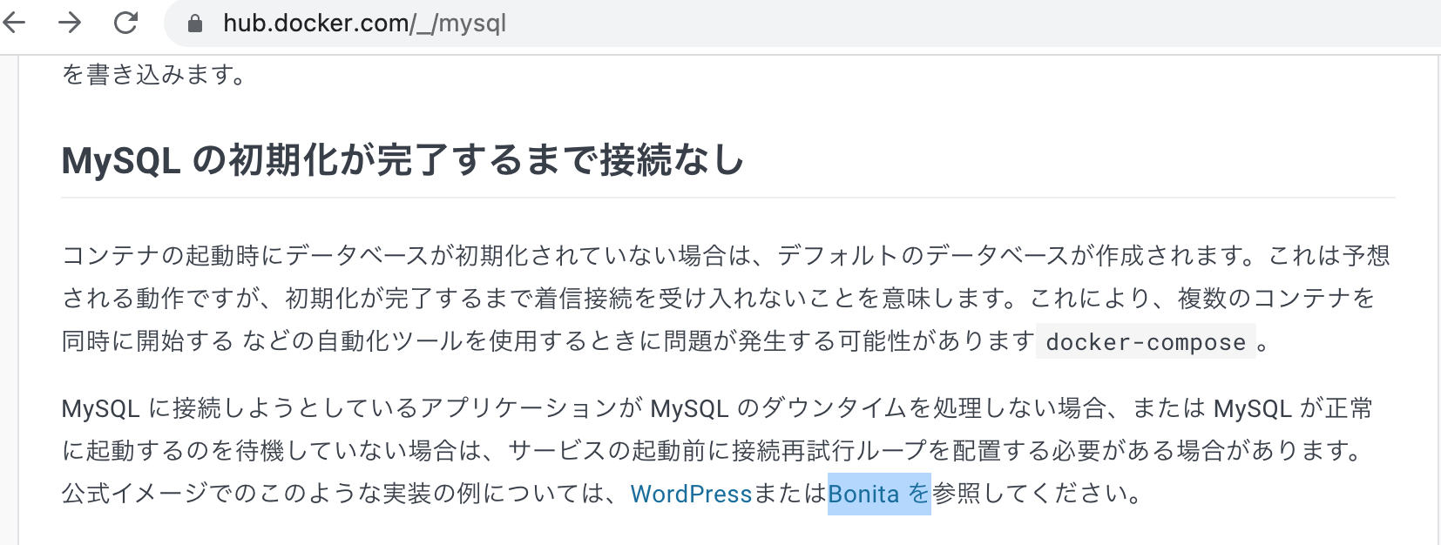Reload the page with the refresh icon

125,23
